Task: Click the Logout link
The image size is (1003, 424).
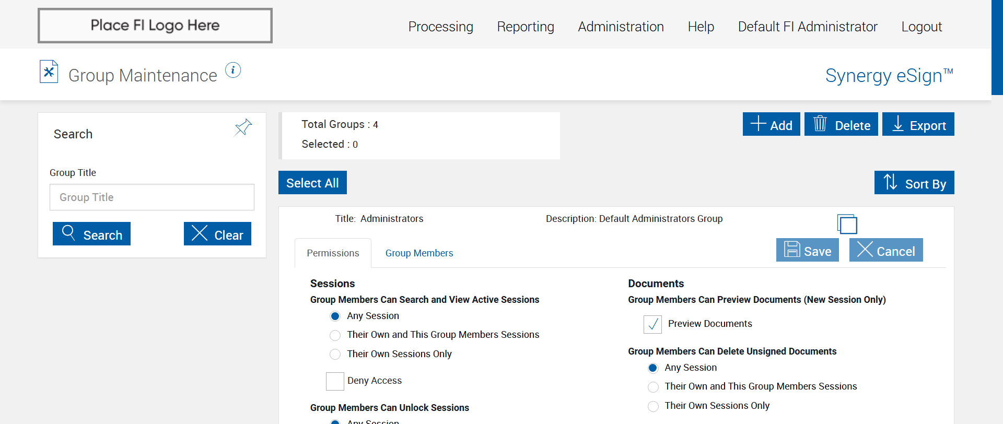Action: (921, 27)
